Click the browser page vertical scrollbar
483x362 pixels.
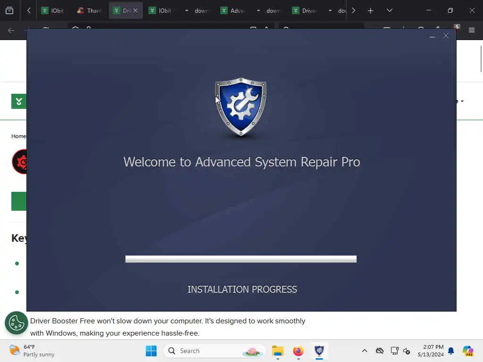click(x=481, y=58)
